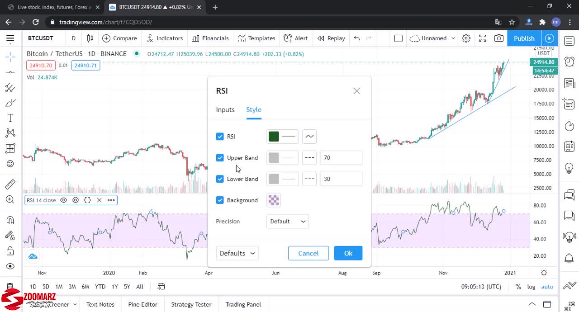Image resolution: width=579 pixels, height=312 pixels.
Task: Open RSI indicator settings gear
Action: click(76, 200)
